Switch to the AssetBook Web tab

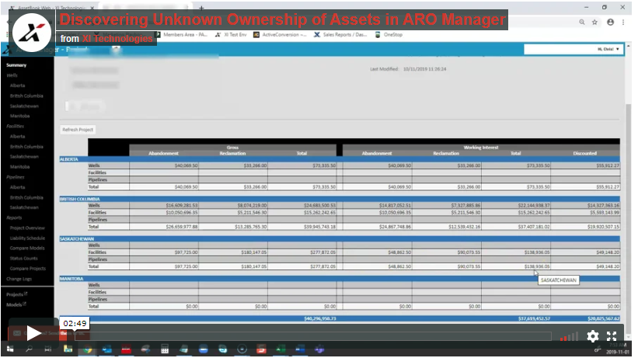[x=51, y=8]
